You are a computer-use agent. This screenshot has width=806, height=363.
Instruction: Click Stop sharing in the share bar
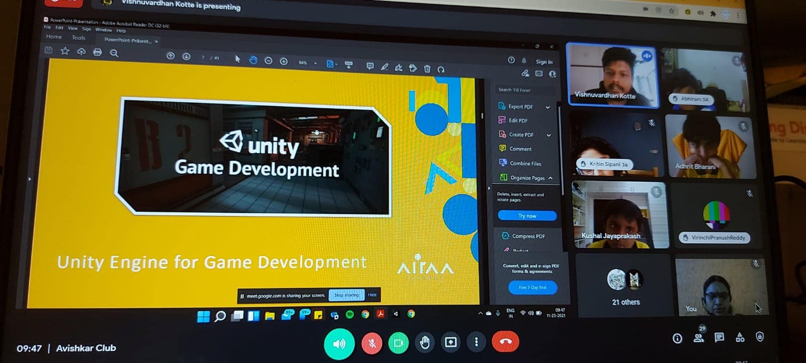(346, 295)
